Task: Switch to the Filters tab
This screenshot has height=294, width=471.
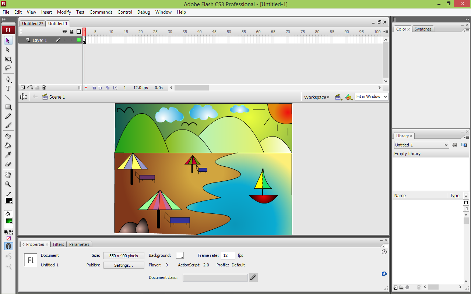Action: click(59, 244)
